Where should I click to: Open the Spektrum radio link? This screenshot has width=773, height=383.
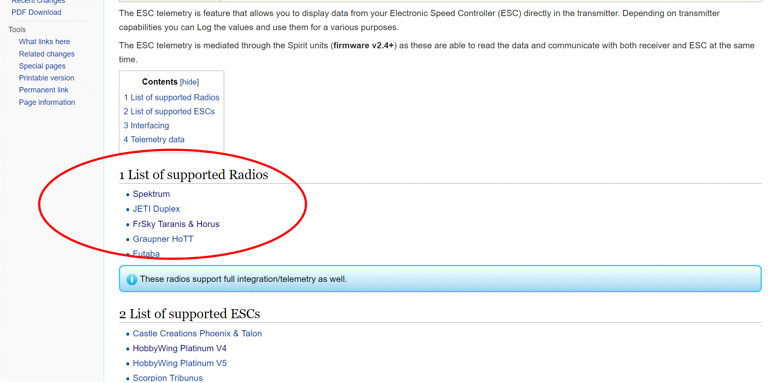[x=151, y=194]
